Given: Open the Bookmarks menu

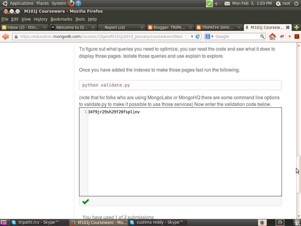Looking at the screenshot, I should coord(61,19).
